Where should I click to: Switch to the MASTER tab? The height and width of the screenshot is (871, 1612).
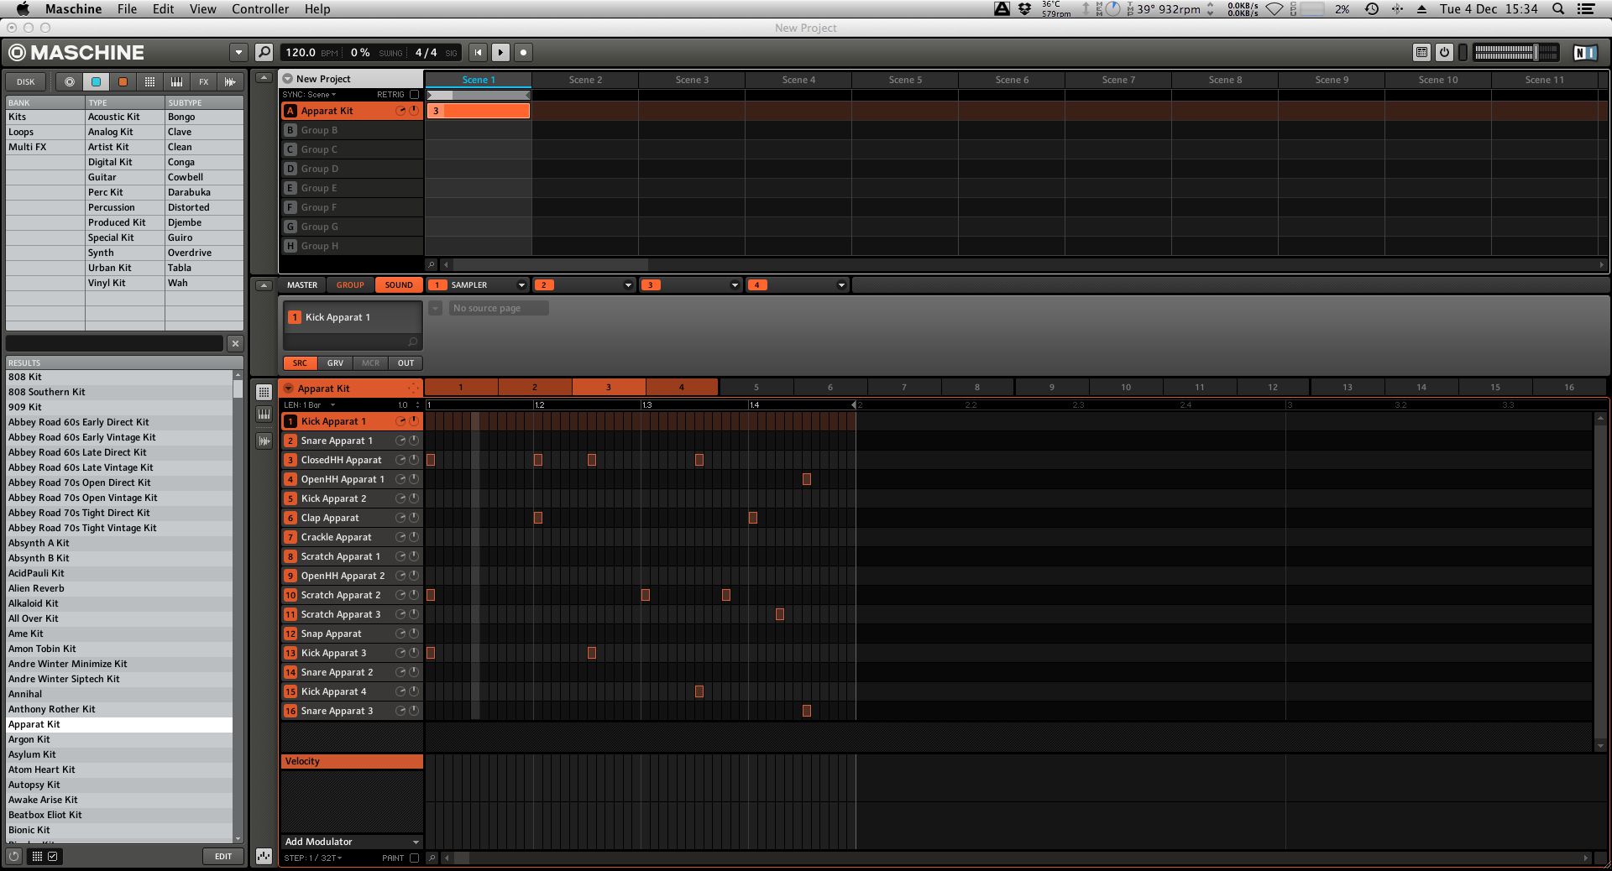(302, 285)
